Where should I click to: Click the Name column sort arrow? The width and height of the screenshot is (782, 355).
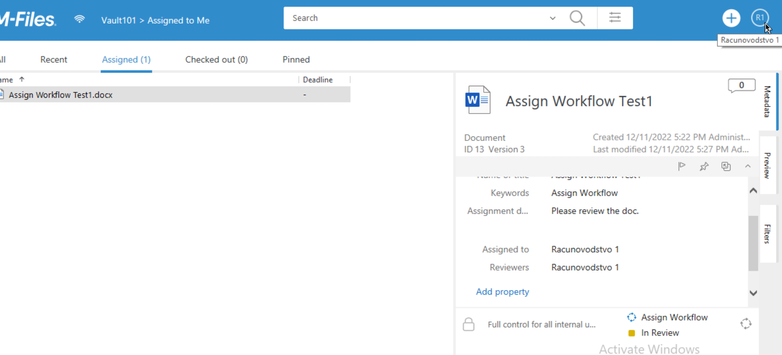(21, 79)
